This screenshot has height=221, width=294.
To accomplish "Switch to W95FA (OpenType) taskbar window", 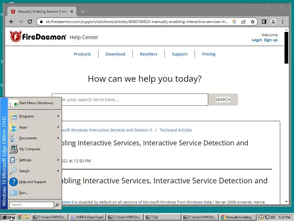I will 87,217.
